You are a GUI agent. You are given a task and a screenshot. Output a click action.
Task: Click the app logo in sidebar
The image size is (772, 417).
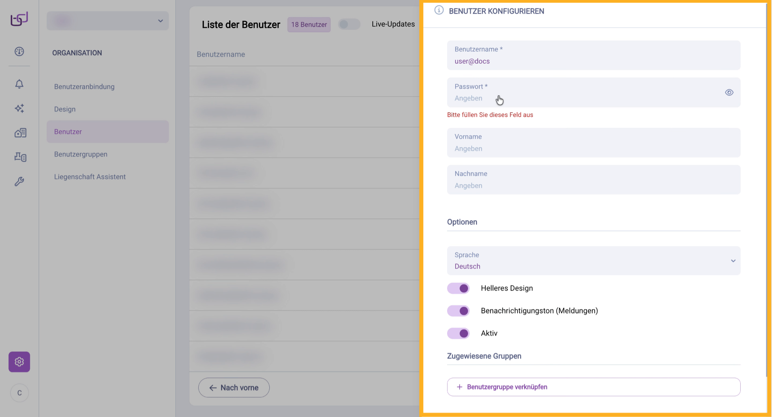tap(19, 19)
